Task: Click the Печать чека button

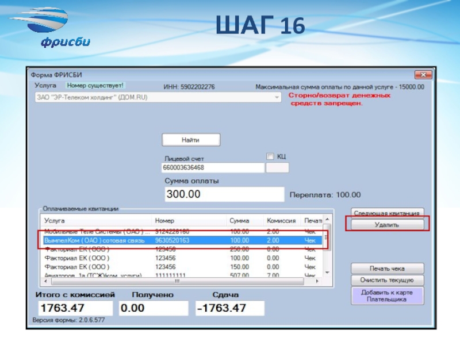Action: [387, 269]
